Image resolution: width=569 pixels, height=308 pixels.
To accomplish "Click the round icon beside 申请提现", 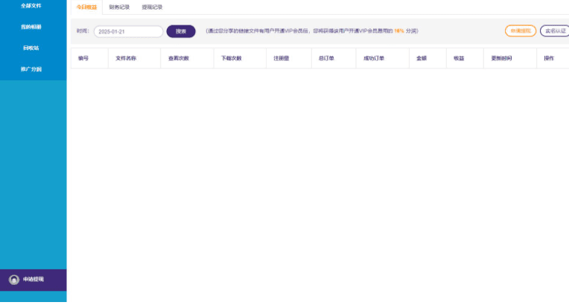I will (14, 280).
